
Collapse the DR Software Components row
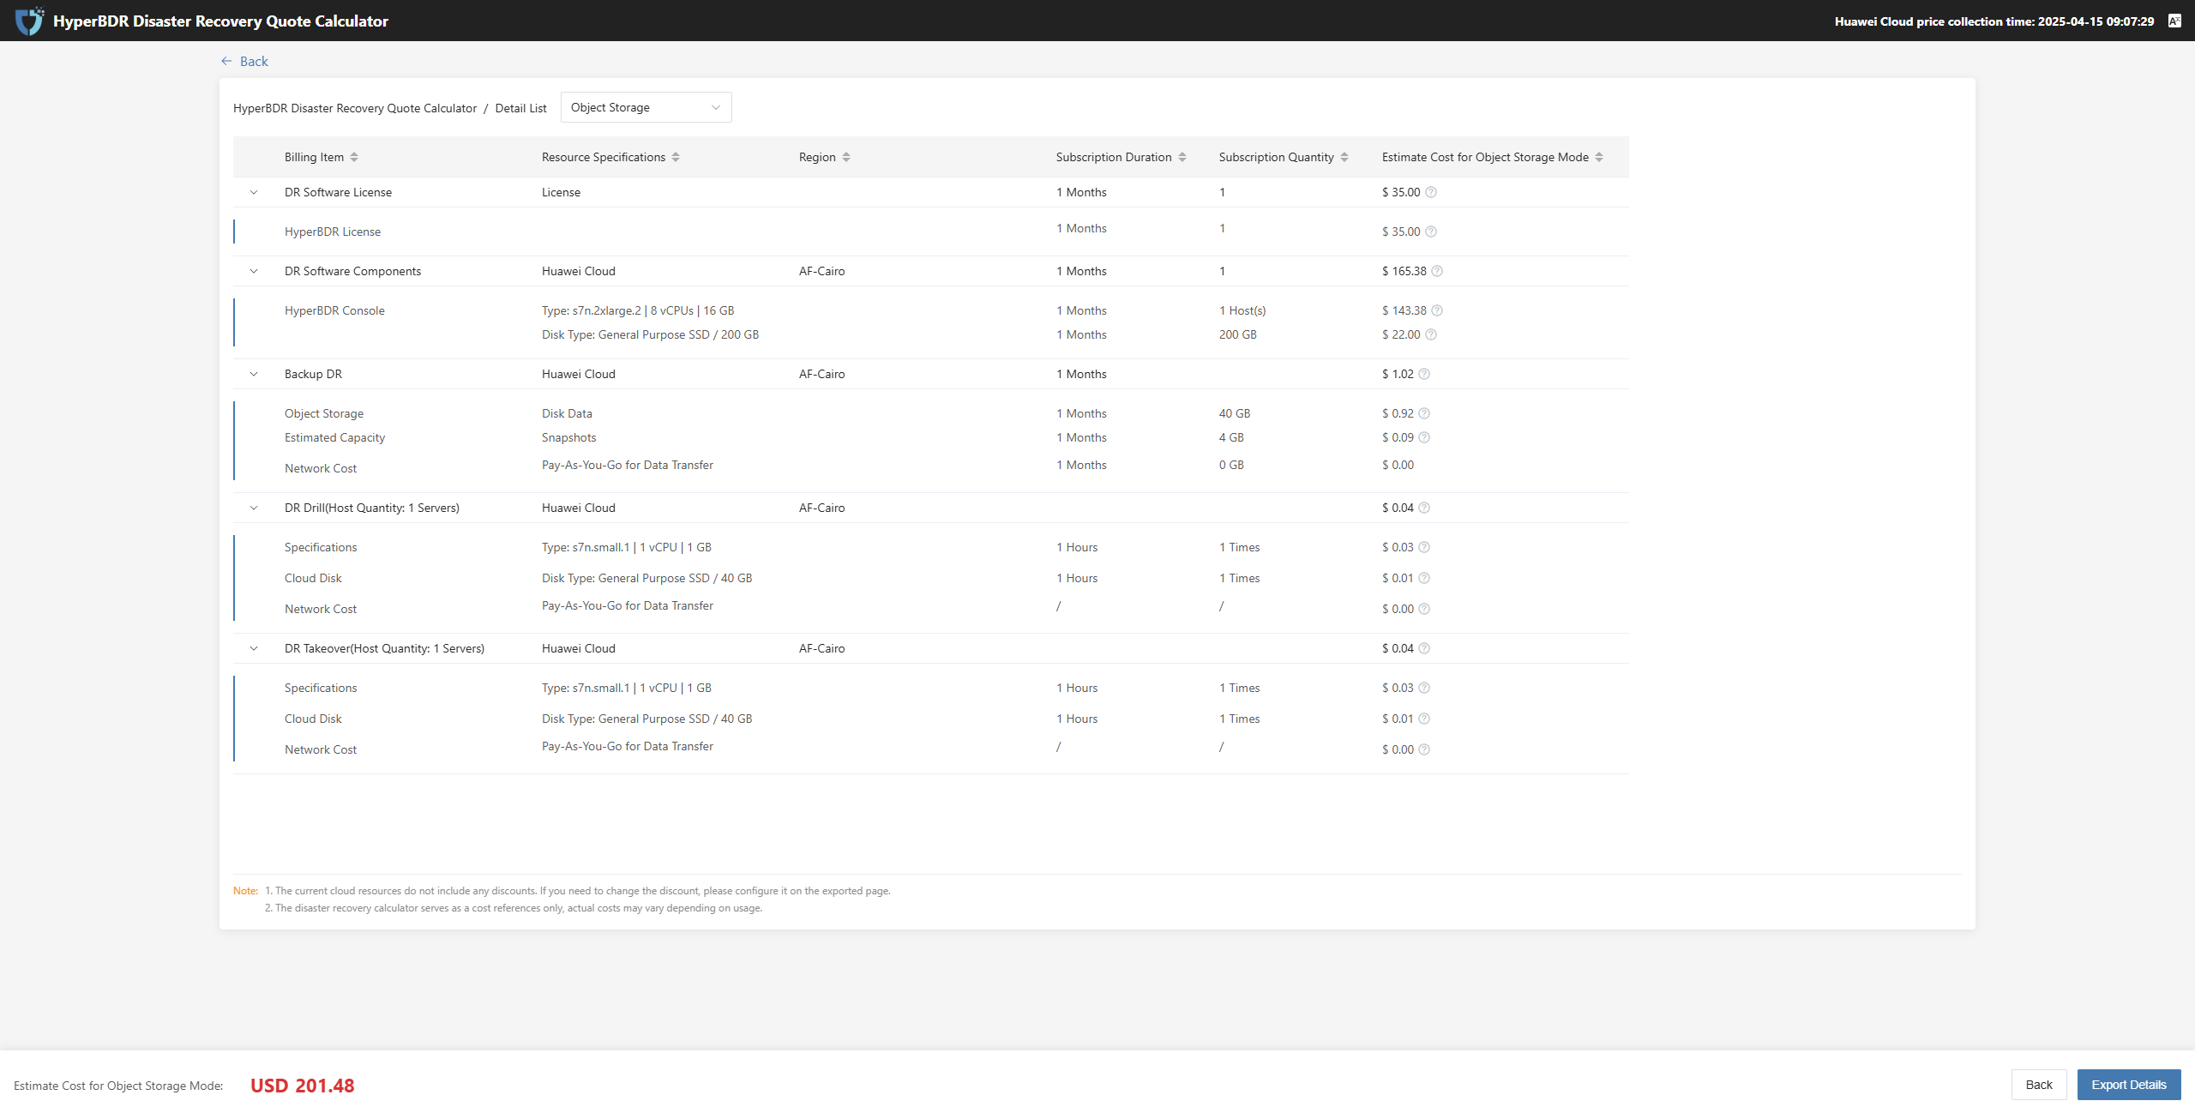point(254,271)
